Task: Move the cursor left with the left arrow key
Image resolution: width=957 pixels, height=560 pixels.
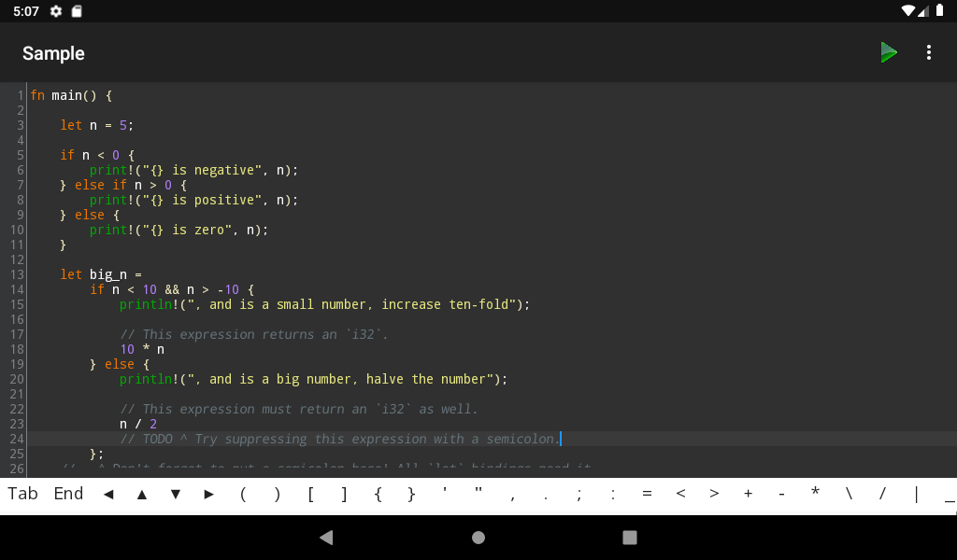Action: (108, 494)
